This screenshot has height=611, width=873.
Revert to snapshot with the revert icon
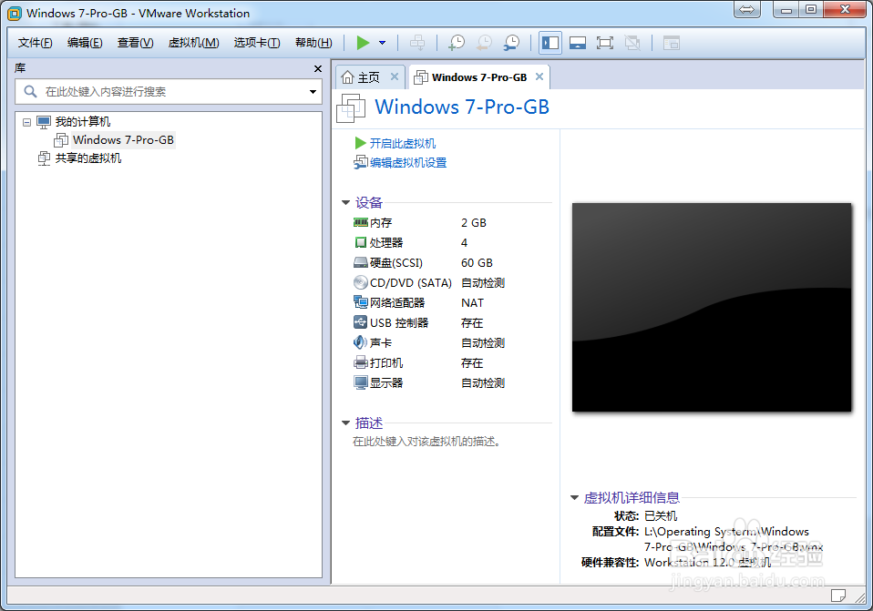[484, 42]
